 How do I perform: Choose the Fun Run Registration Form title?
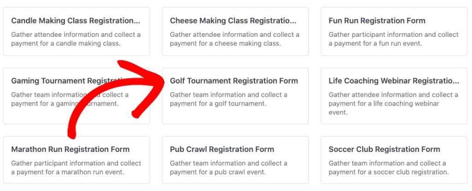[x=377, y=21]
